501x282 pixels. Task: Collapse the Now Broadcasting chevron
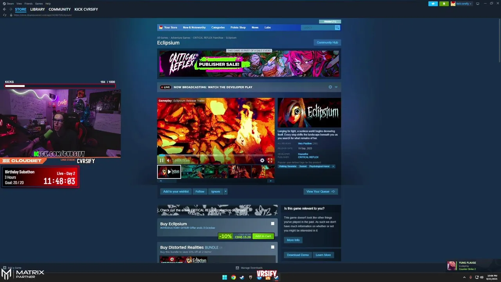click(336, 87)
